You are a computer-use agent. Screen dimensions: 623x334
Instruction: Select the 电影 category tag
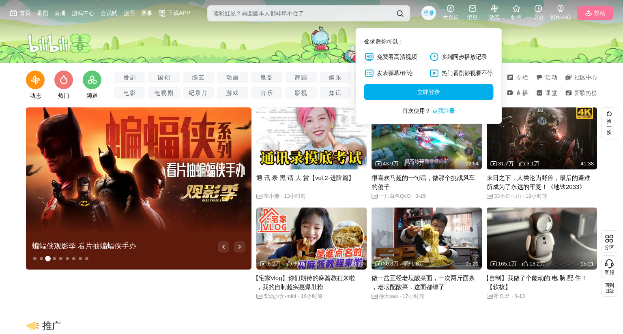tap(130, 93)
